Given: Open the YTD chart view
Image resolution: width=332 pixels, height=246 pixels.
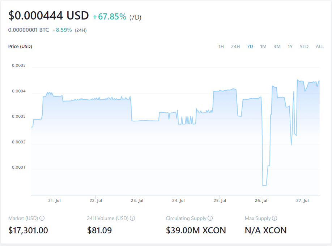Looking at the screenshot, I should [x=304, y=46].
